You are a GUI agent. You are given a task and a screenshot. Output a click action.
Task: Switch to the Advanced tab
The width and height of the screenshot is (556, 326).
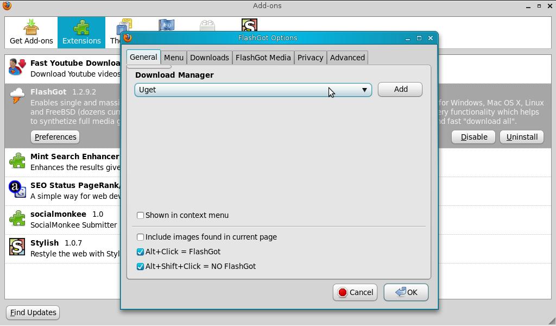(x=347, y=57)
